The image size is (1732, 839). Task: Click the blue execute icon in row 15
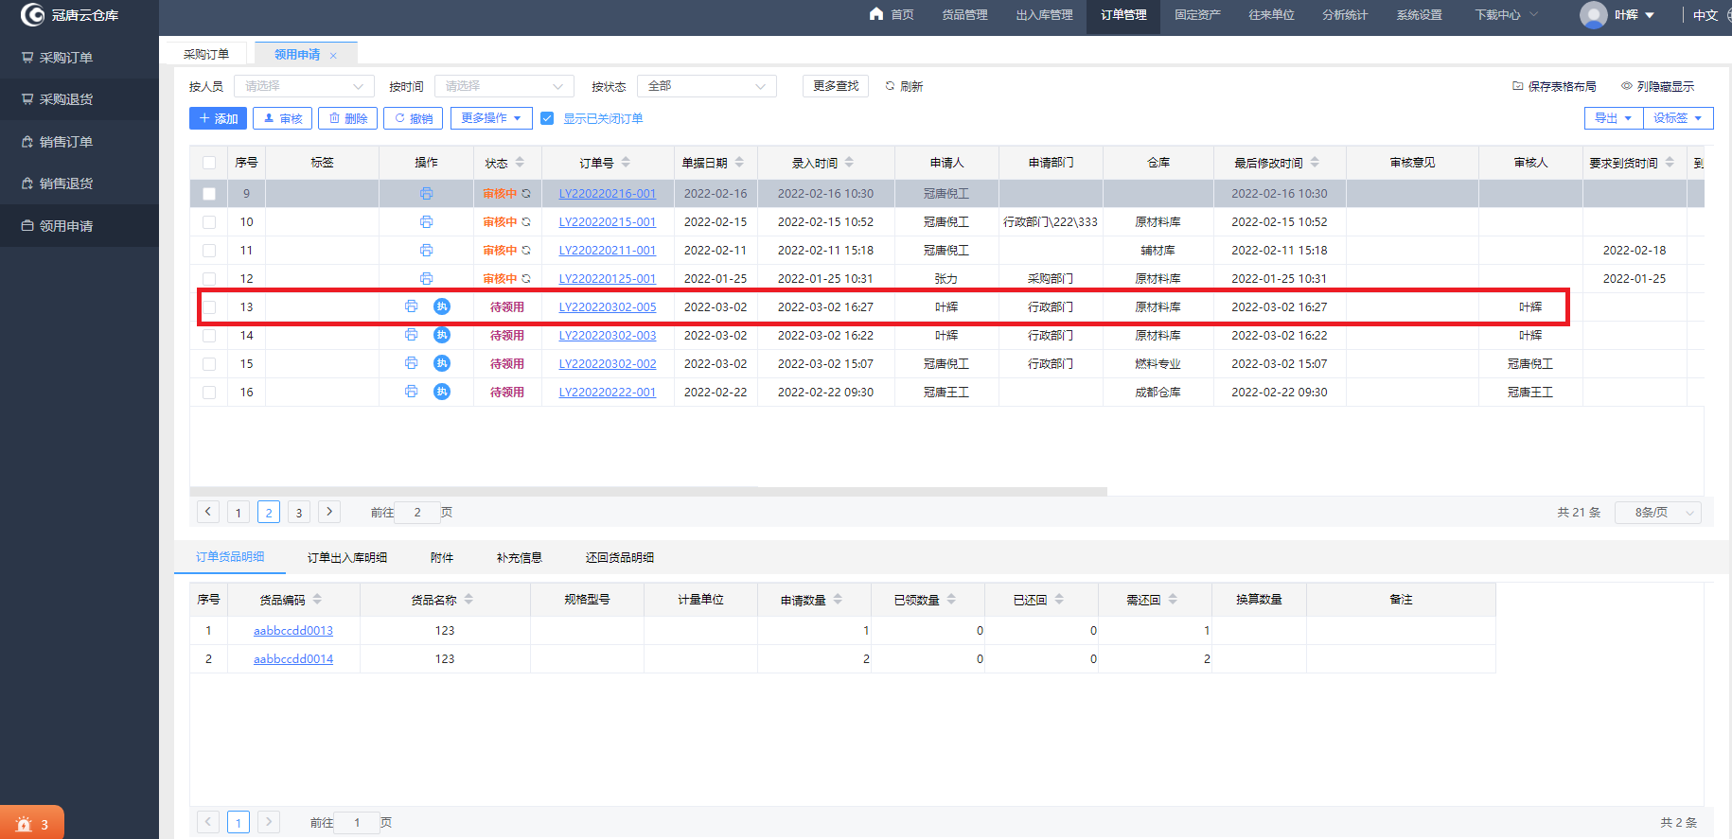point(442,363)
